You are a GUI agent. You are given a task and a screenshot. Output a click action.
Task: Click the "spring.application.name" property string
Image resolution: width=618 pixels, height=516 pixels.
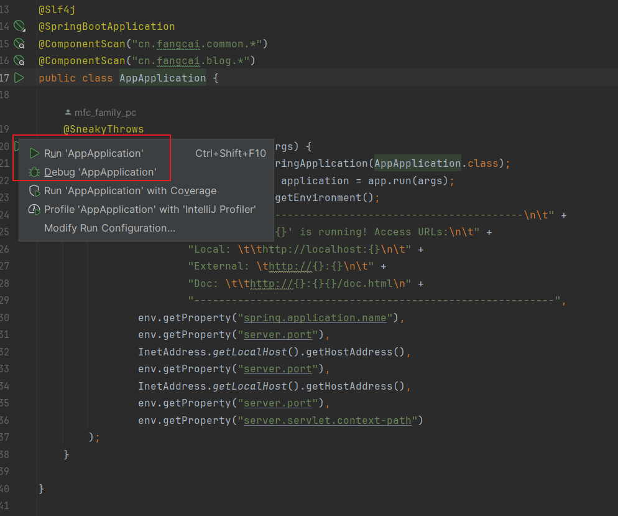pos(315,317)
